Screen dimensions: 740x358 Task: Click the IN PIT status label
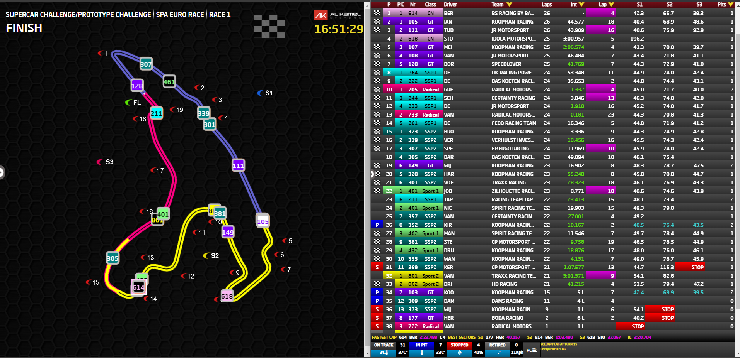point(421,345)
